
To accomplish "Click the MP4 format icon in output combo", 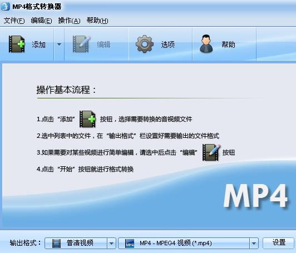I will click(x=130, y=243).
